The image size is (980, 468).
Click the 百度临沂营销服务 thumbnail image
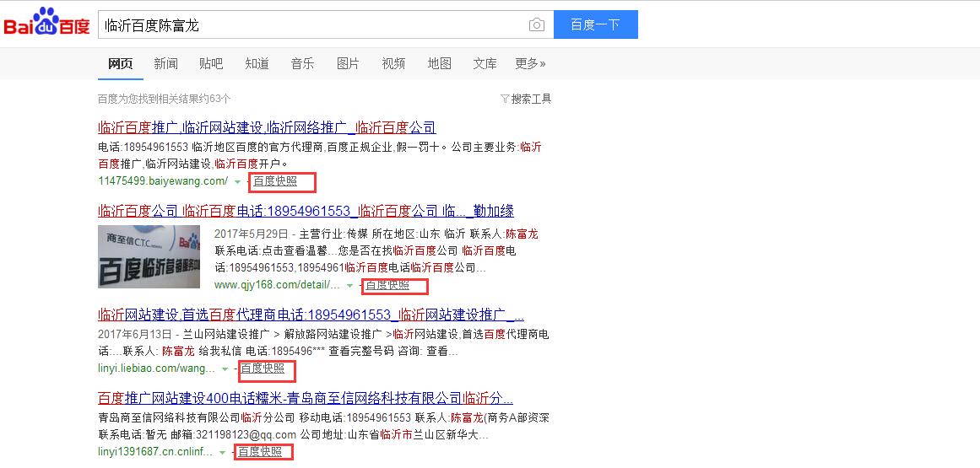(x=149, y=256)
